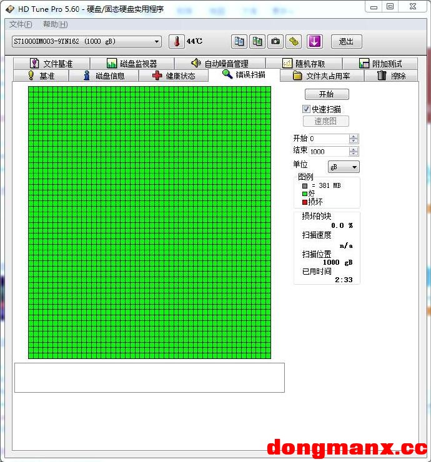Screen dimensions: 431x462
Task: Switch to the 文件夹占用率 tab
Action: click(321, 76)
